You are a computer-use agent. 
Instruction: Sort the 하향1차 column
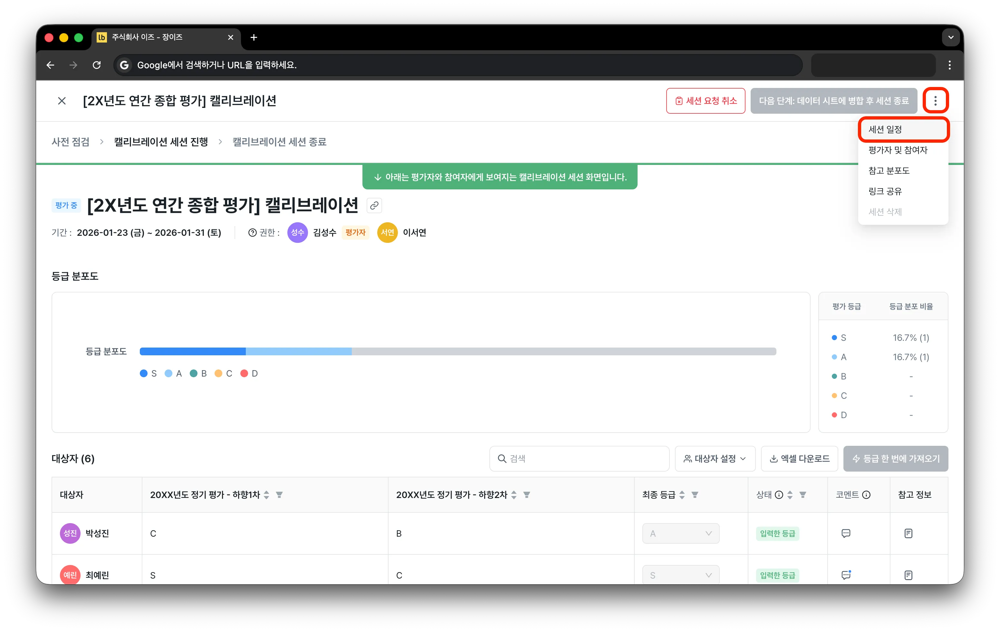coord(267,494)
